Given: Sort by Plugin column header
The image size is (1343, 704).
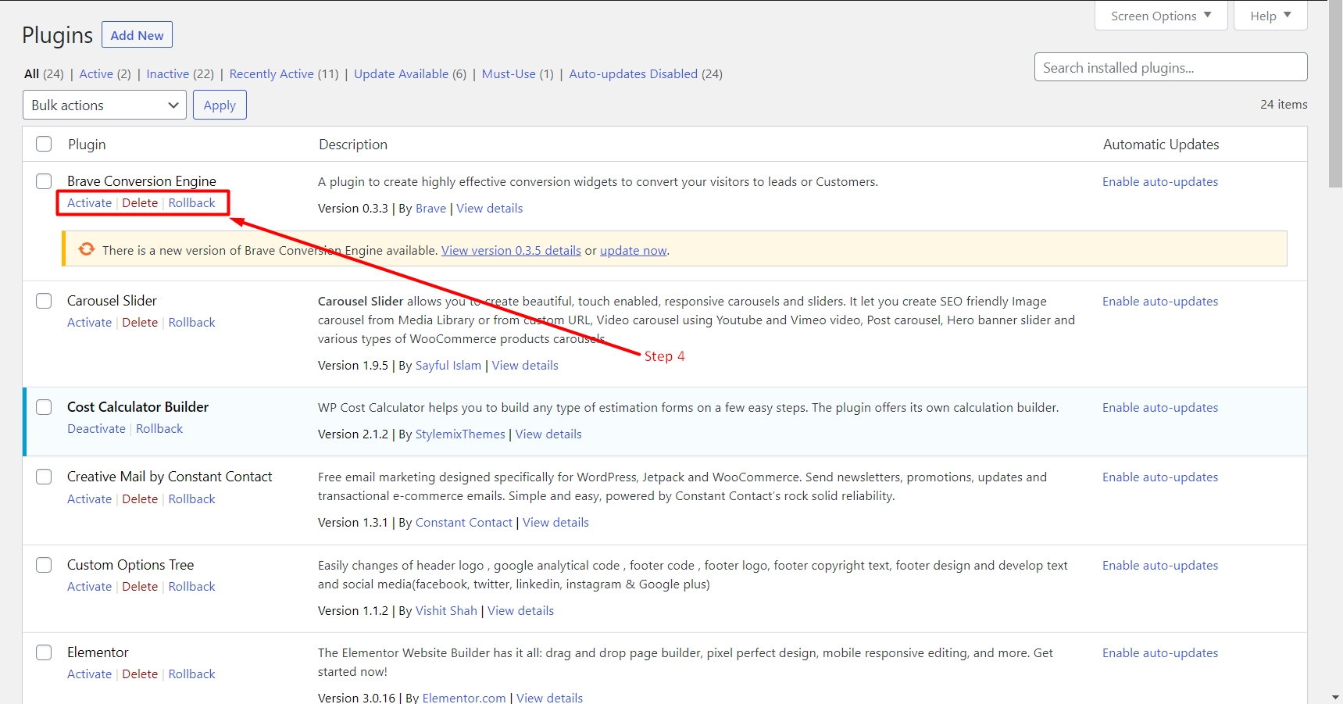Looking at the screenshot, I should click(87, 144).
